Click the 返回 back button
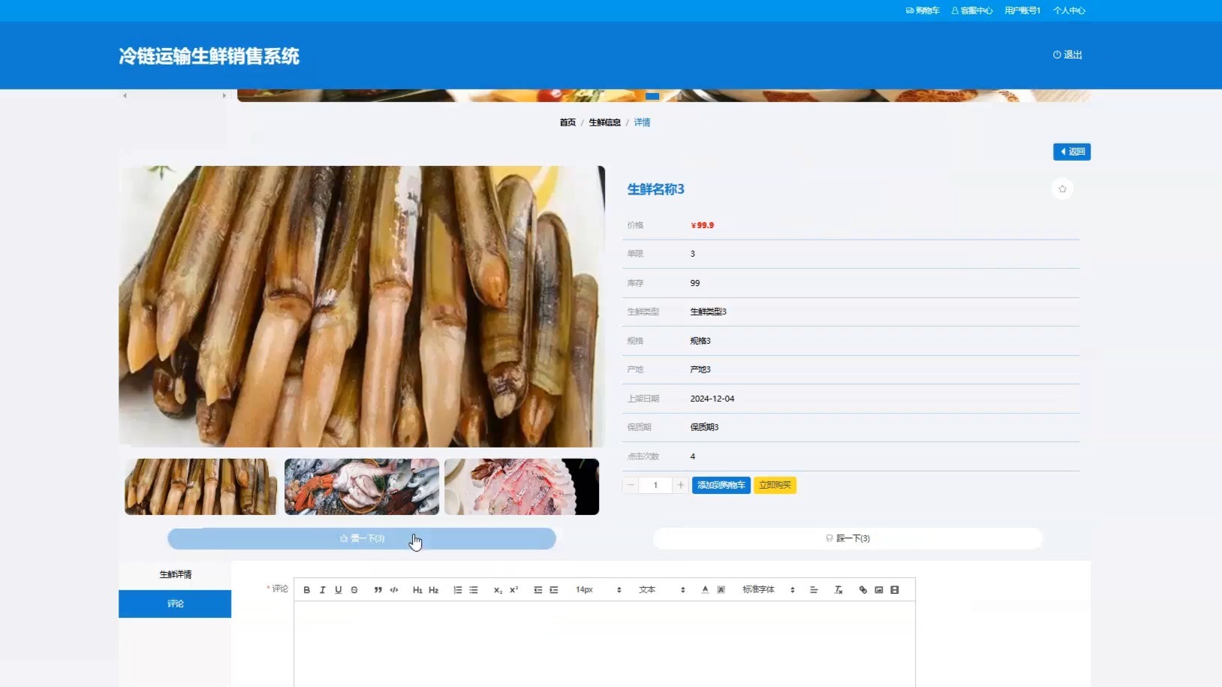The height and width of the screenshot is (687, 1222). pyautogui.click(x=1070, y=151)
